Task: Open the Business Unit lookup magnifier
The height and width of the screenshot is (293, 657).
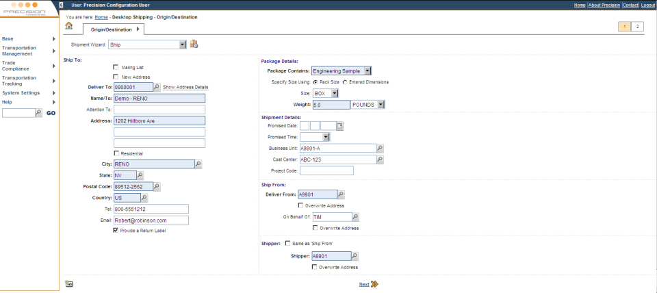Action: 380,149
